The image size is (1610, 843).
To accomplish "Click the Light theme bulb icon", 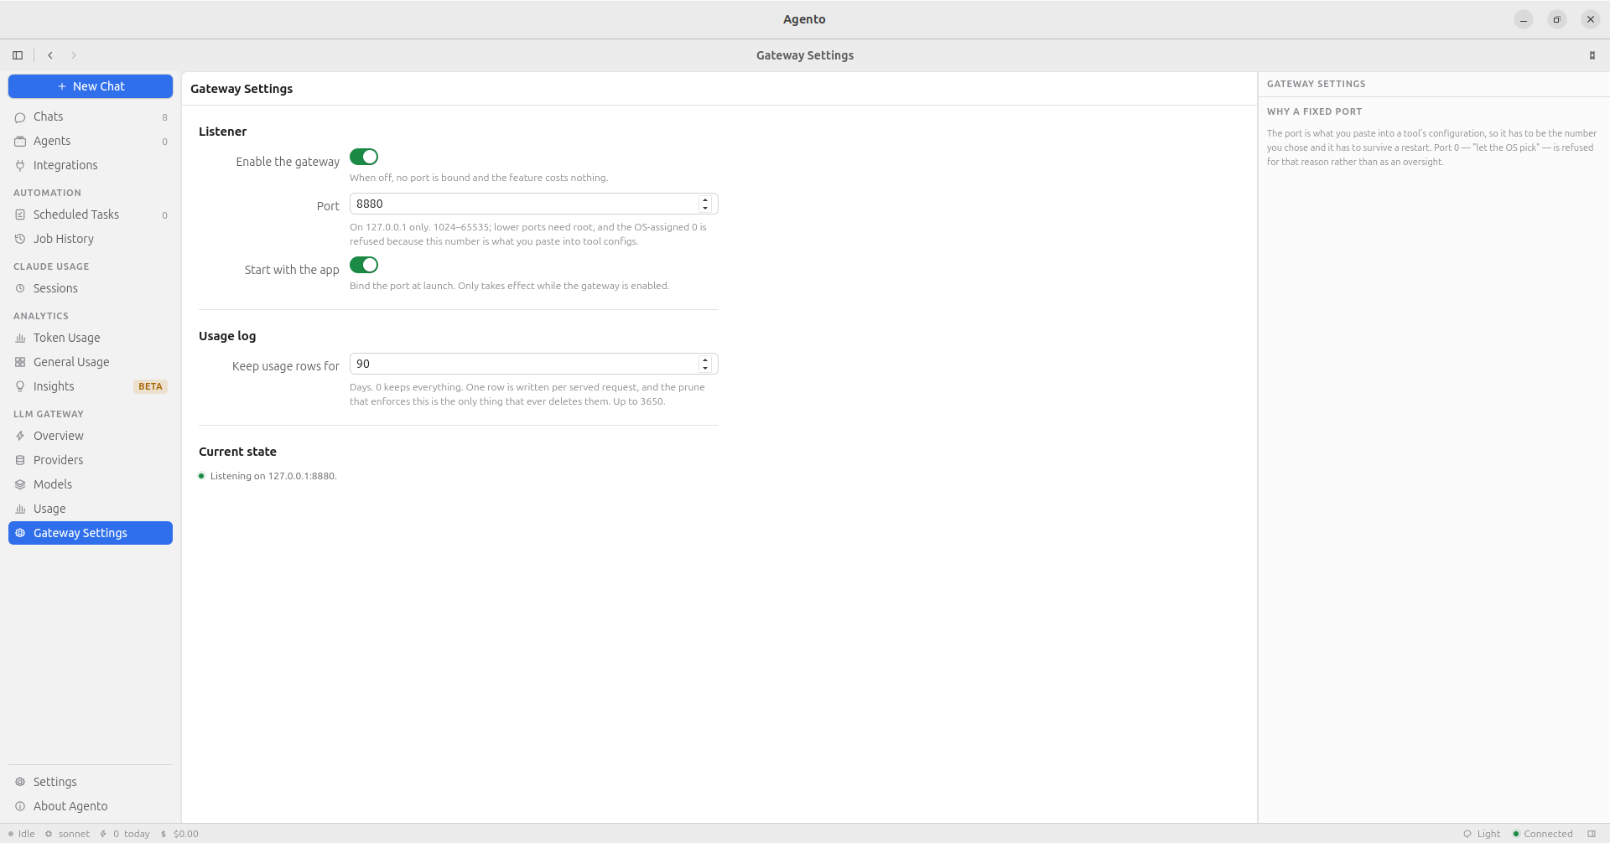I will coord(1467,834).
